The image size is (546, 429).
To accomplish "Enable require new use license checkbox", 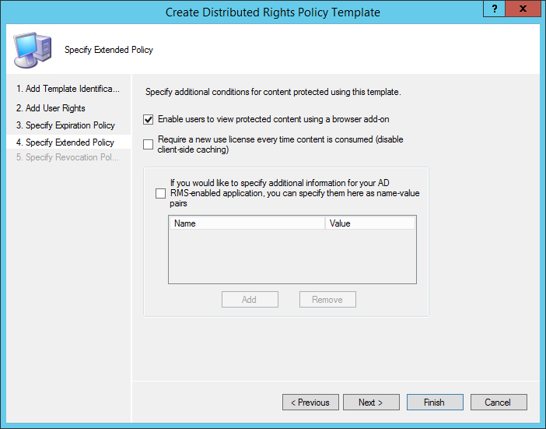I will pyautogui.click(x=148, y=144).
